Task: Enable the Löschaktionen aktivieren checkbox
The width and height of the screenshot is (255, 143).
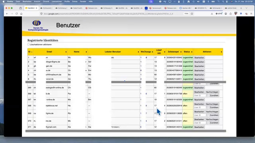Action: [28, 44]
